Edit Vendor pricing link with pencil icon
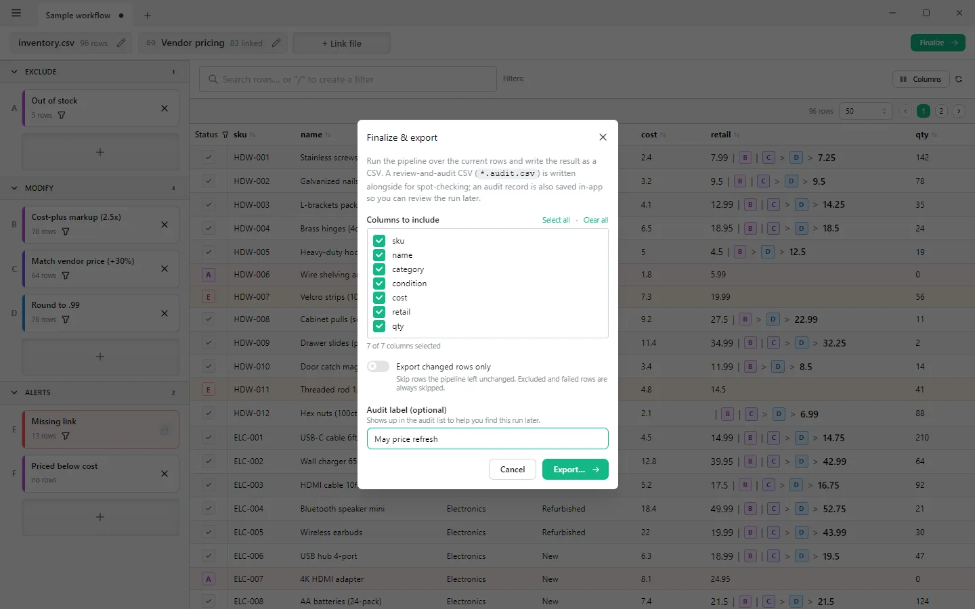Image resolution: width=975 pixels, height=609 pixels. [x=276, y=43]
